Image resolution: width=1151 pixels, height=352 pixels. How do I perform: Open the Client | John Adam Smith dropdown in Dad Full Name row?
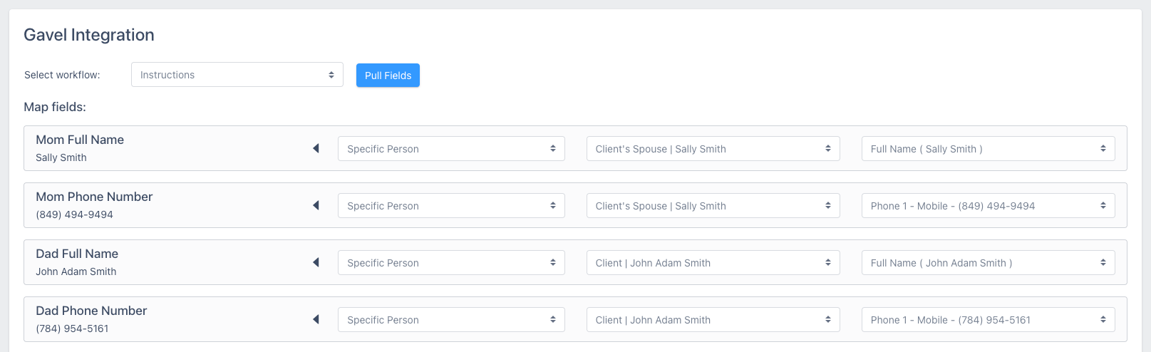713,263
